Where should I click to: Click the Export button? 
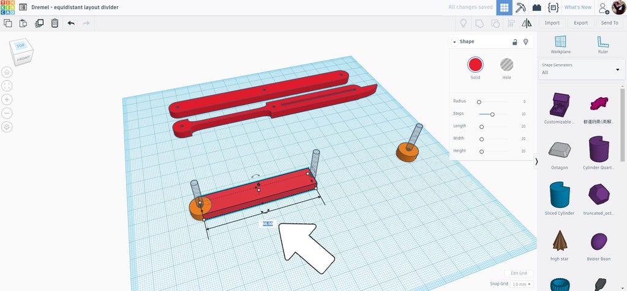[580, 23]
